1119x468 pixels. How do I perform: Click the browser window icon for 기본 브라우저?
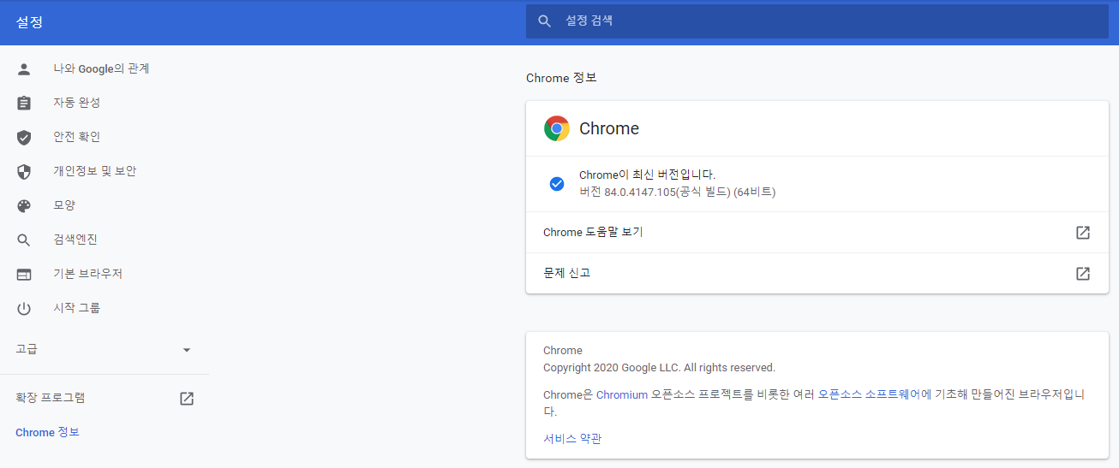coord(24,275)
